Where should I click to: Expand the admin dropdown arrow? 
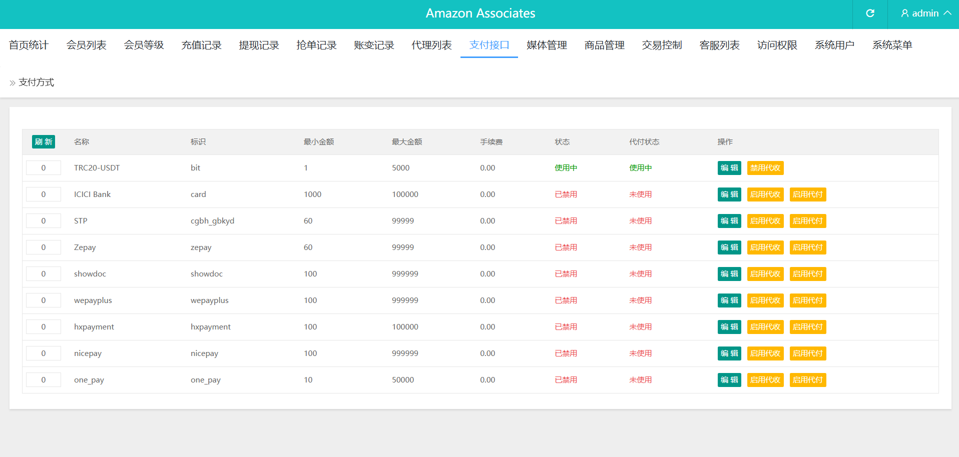point(947,13)
